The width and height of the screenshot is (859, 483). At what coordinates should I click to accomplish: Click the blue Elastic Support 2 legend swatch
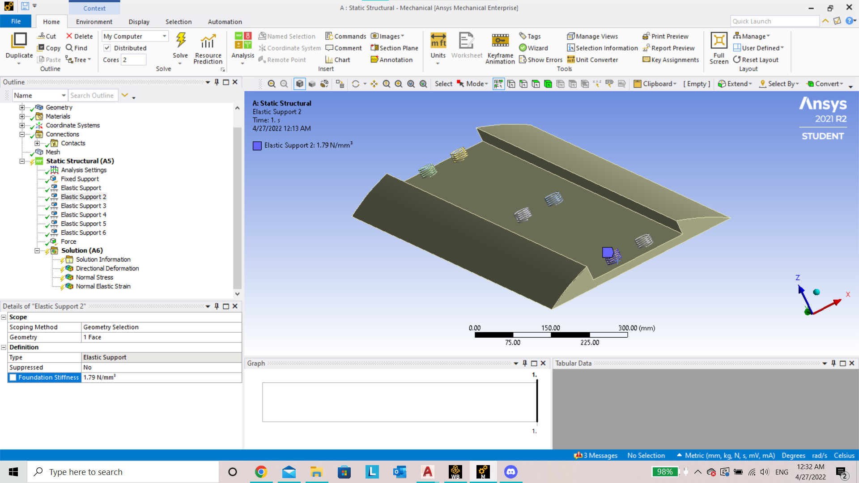click(257, 146)
